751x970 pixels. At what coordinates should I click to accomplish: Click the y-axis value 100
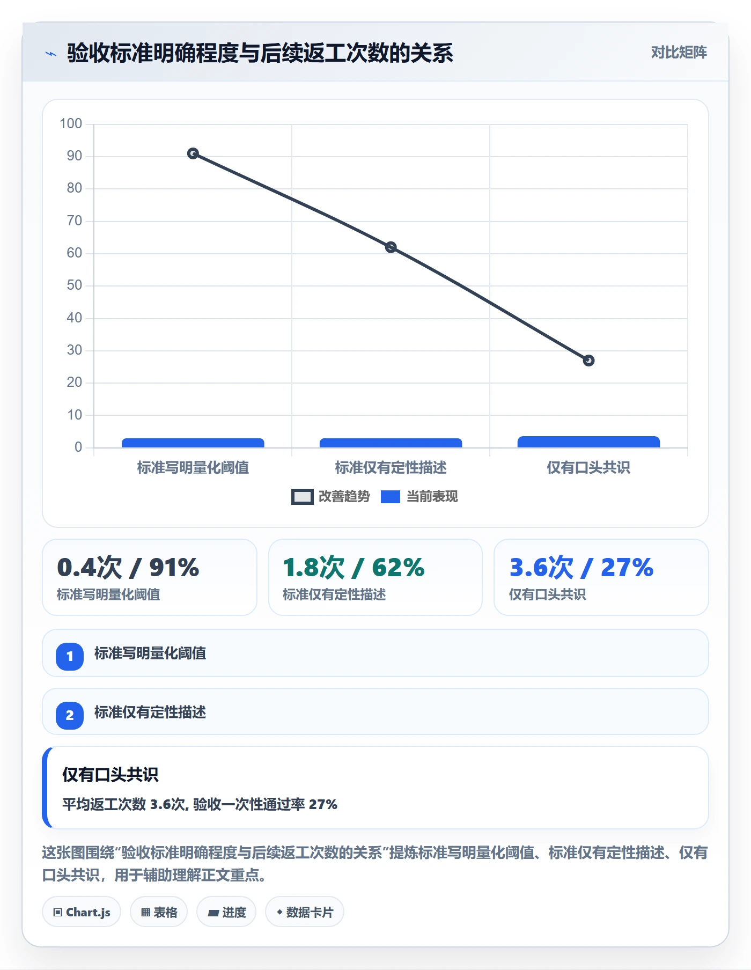coord(71,124)
